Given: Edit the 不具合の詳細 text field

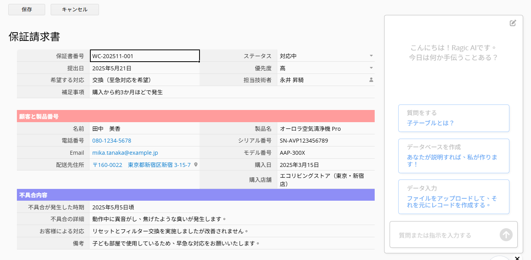Looking at the screenshot, I should (232, 219).
